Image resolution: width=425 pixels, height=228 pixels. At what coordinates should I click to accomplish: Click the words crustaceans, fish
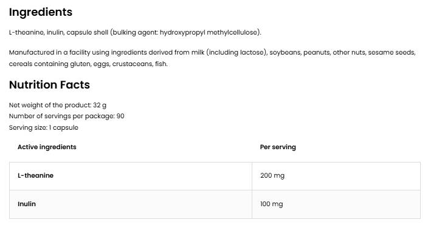click(x=140, y=64)
